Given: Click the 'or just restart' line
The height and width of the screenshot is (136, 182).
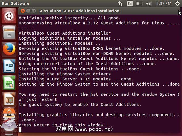Looking at the screenshot, I should pos(38,99).
